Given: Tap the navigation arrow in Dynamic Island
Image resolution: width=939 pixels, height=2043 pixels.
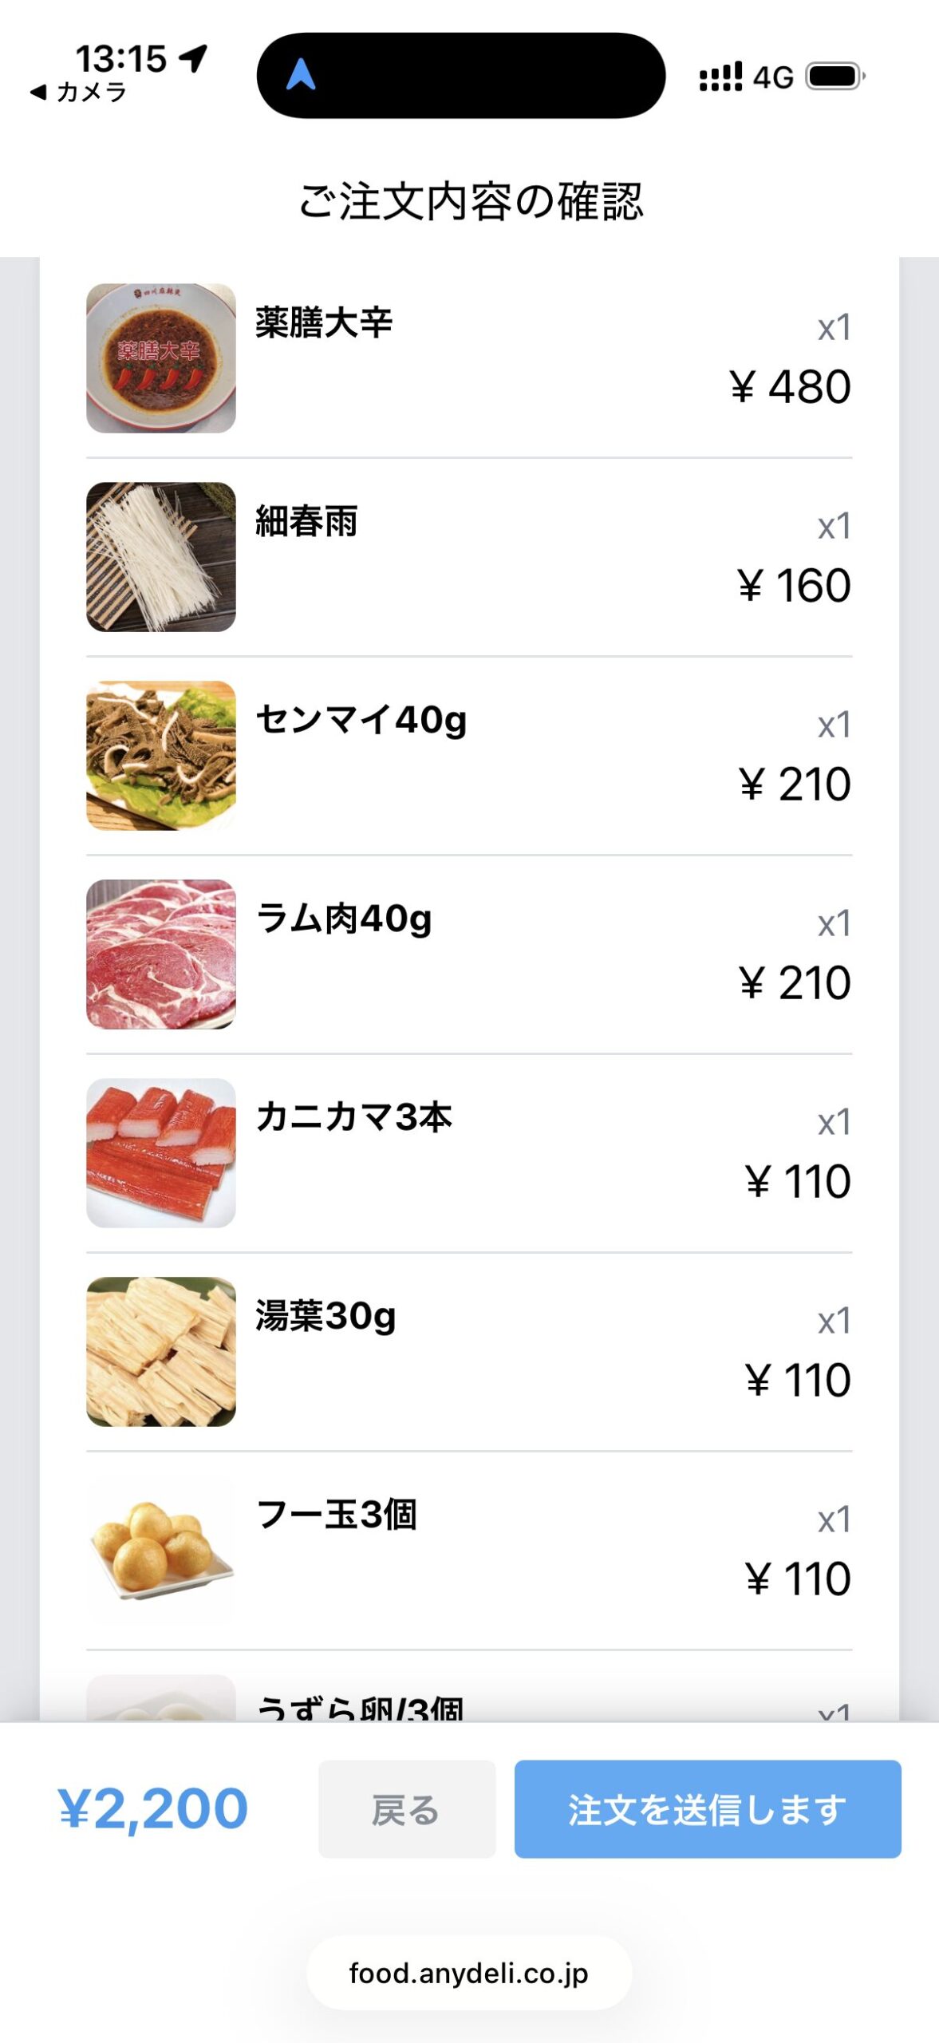Looking at the screenshot, I should (x=301, y=75).
